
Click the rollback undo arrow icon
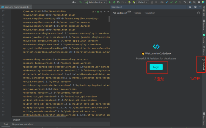point(185,2)
